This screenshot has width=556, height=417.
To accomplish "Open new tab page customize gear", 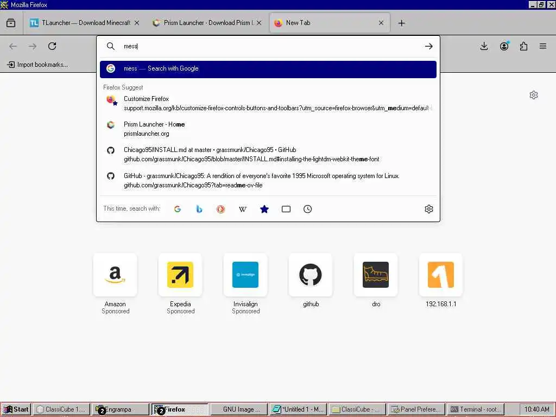I will coord(534,95).
